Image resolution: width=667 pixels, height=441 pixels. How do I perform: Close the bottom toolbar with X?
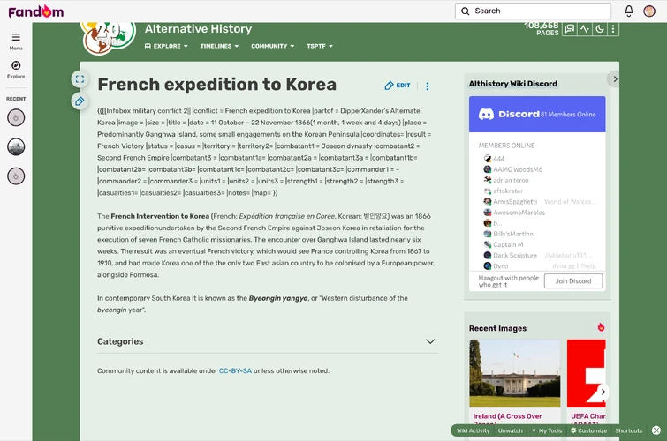pos(656,430)
